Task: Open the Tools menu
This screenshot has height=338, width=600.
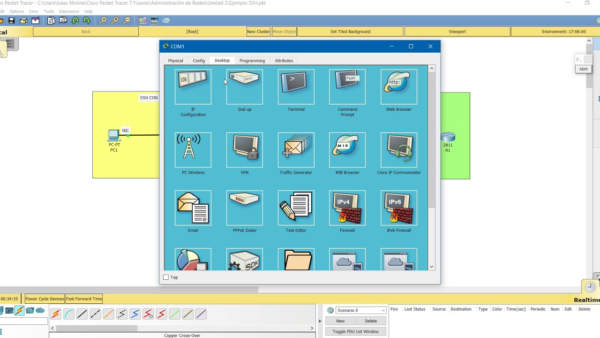Action: coord(49,11)
